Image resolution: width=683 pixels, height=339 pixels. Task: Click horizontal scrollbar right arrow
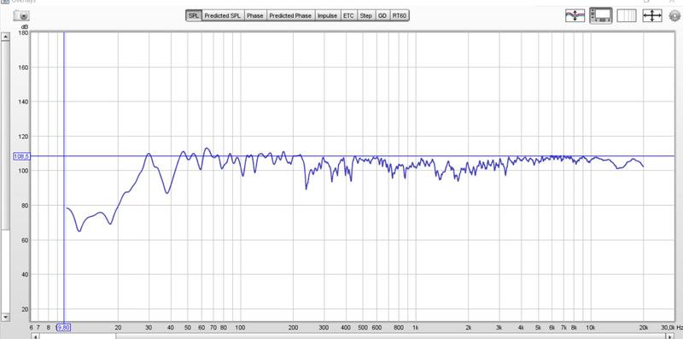[670, 336]
